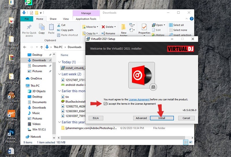Screen dimensions: 231x157
Task: Switch to details view toggle
Action: tap(186, 142)
